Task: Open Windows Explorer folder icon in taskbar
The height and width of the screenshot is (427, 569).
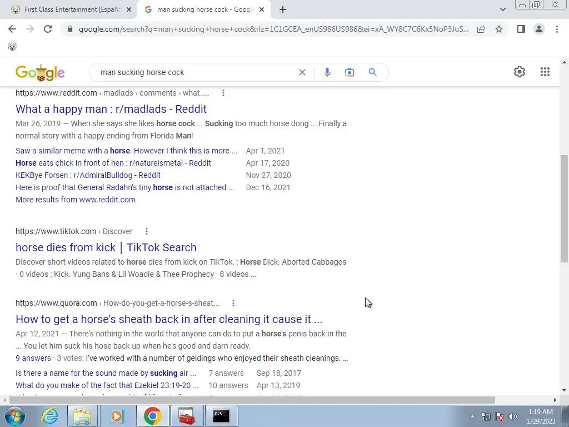Action: [x=82, y=416]
